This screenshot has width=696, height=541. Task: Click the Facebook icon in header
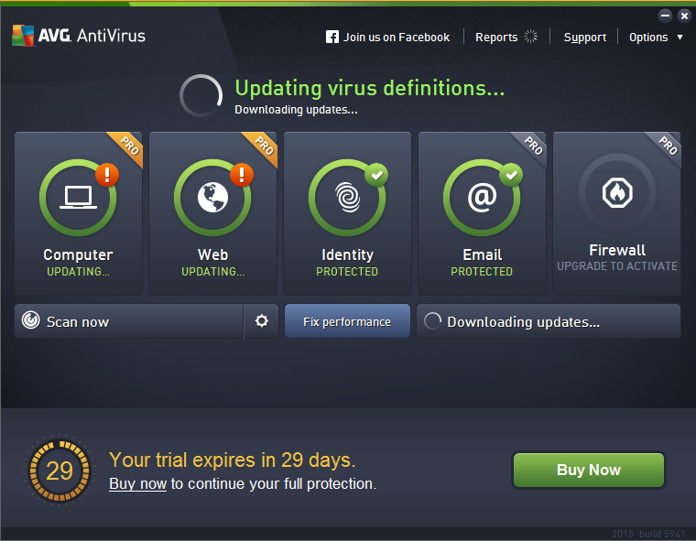tap(332, 37)
